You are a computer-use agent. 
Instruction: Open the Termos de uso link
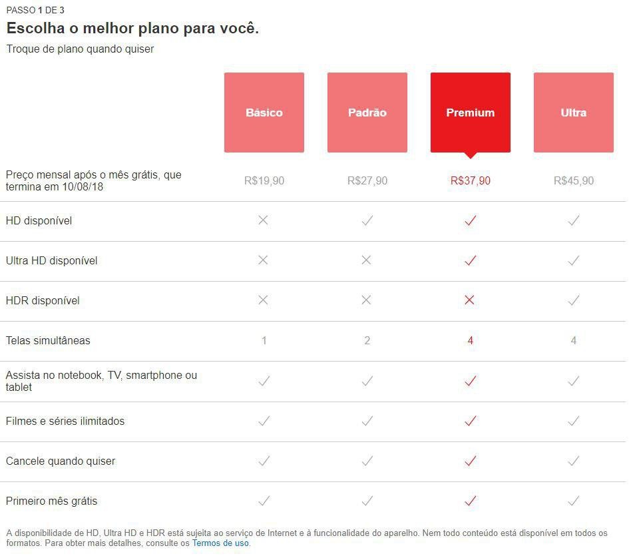point(220,543)
